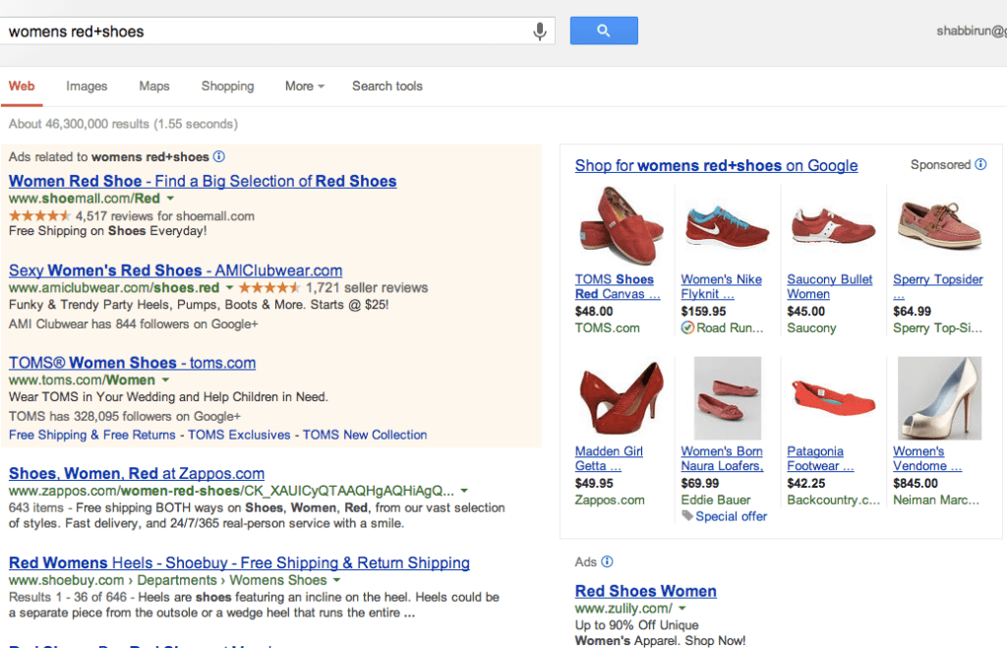Open Women's Nike Flyknit product link
The width and height of the screenshot is (1007, 648).
coord(721,286)
